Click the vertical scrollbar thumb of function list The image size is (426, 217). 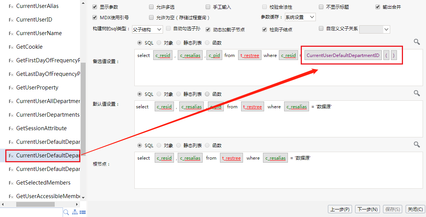(x=83, y=109)
